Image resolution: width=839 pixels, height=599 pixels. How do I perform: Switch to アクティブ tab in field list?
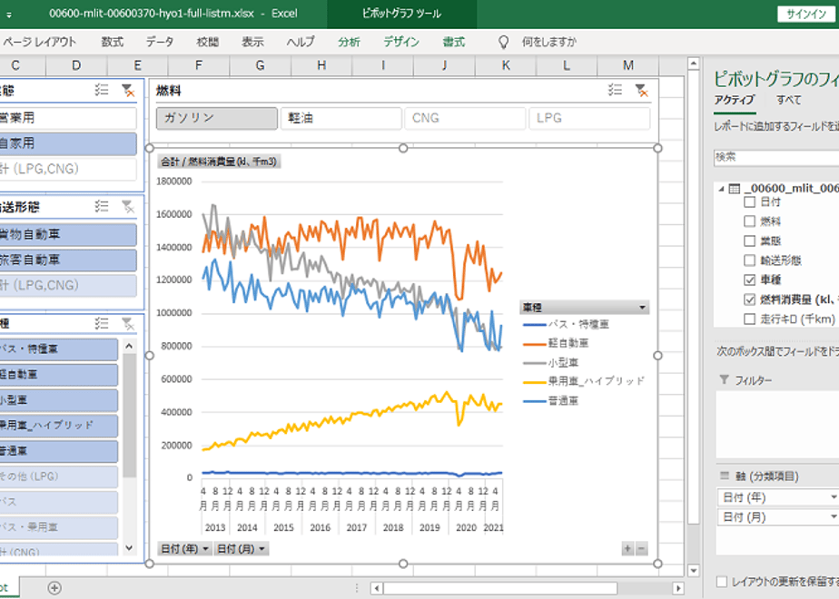point(734,100)
